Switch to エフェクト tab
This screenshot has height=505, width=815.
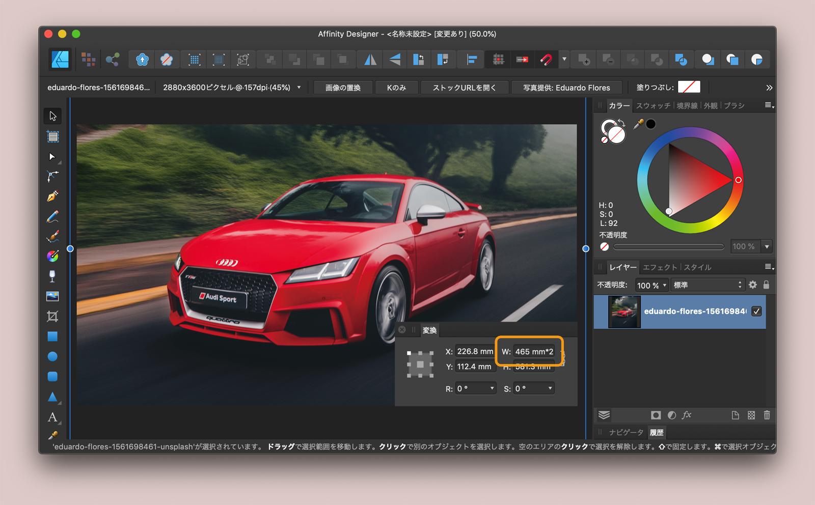click(x=660, y=267)
